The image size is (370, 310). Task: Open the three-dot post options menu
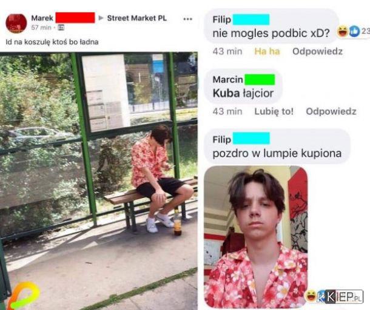coord(187,19)
